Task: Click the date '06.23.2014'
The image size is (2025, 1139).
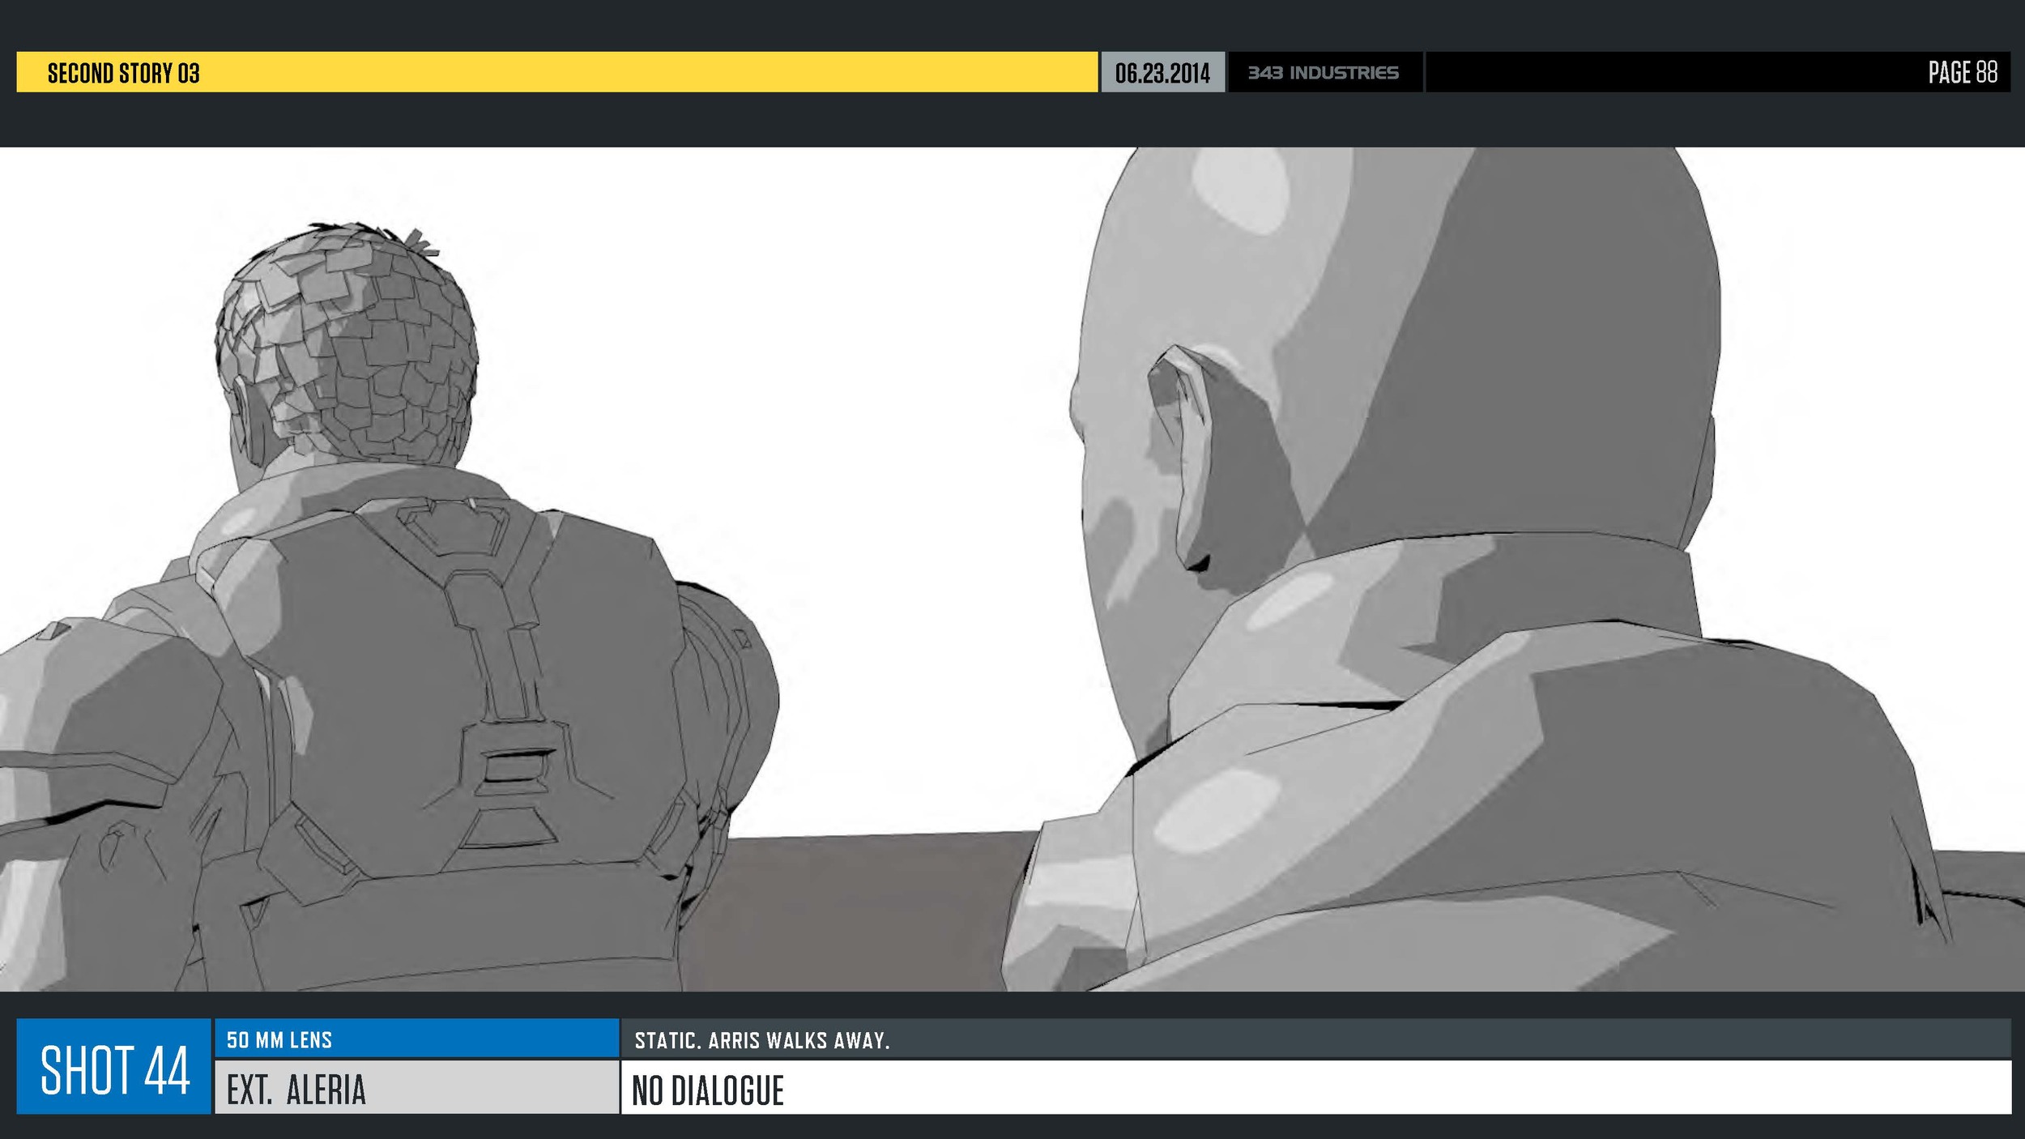Action: [1162, 73]
